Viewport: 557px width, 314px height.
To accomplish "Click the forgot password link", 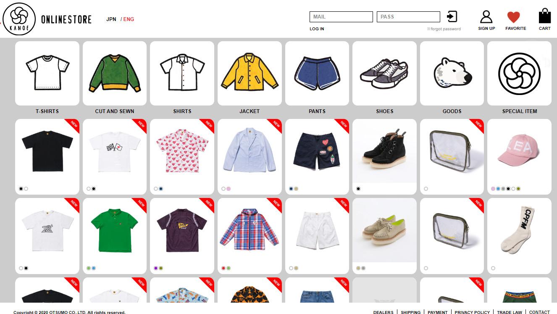I will click(444, 29).
